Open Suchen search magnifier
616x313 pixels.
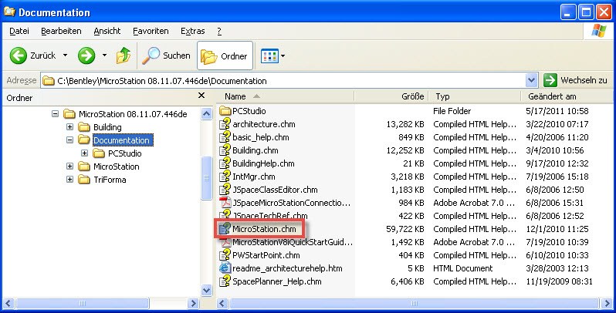[151, 56]
